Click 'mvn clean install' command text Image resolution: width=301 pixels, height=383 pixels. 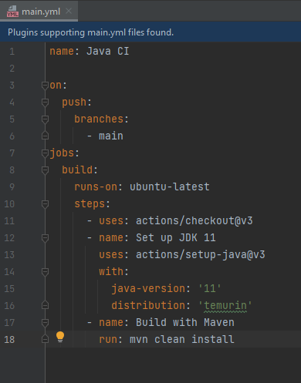click(182, 339)
